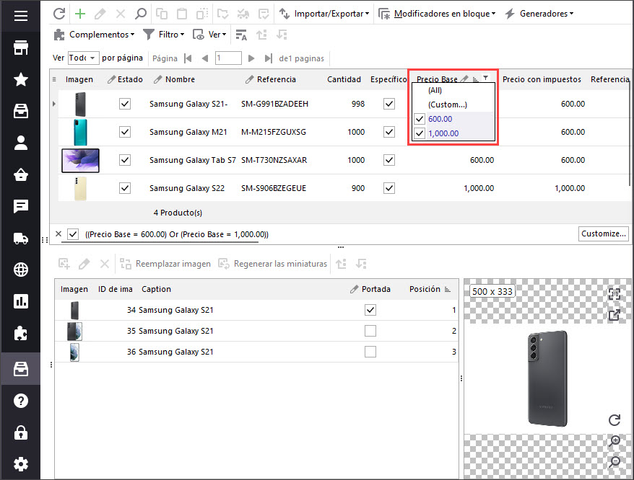634x480 pixels.
Task: Select (All) in the filter list
Action: pos(435,90)
